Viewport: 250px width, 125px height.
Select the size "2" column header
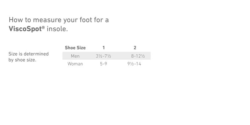[x=135, y=48]
